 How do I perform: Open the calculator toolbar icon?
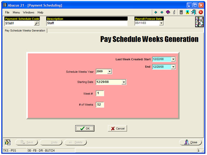coord(181,12)
